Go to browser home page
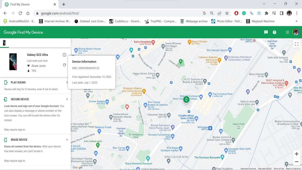Screen dimensions: 302x170 click(x=28, y=13)
